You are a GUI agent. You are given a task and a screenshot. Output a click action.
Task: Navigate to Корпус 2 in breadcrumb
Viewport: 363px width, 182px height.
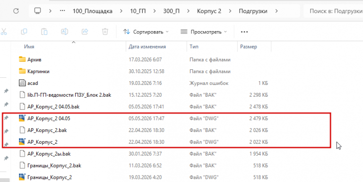click(x=209, y=11)
